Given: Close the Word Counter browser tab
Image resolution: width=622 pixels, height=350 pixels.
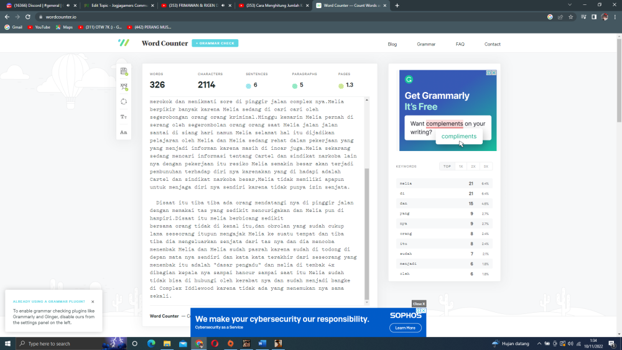Looking at the screenshot, I should (x=385, y=6).
